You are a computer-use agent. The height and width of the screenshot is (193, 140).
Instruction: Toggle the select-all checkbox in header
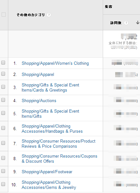(3, 15)
